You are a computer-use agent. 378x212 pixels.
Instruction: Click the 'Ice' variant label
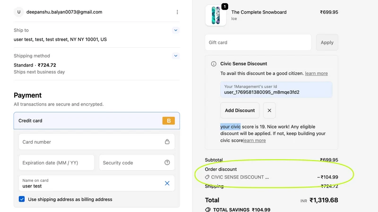[x=234, y=19]
